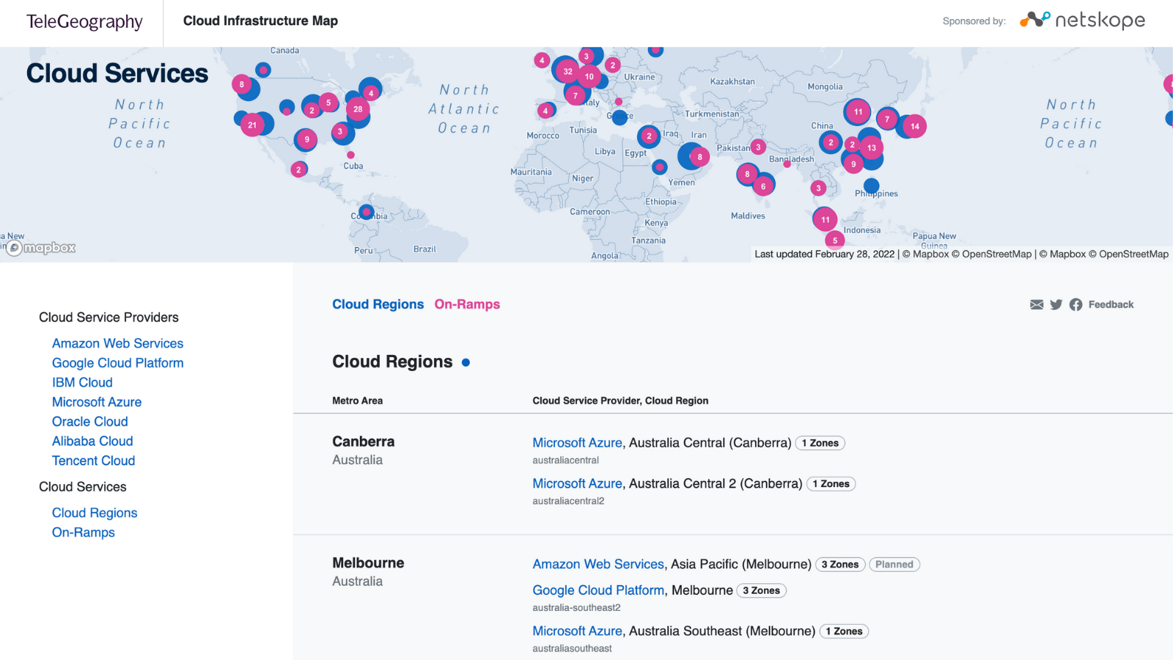Viewport: 1173px width, 660px height.
Task: Share the page on Twitter
Action: [1056, 305]
